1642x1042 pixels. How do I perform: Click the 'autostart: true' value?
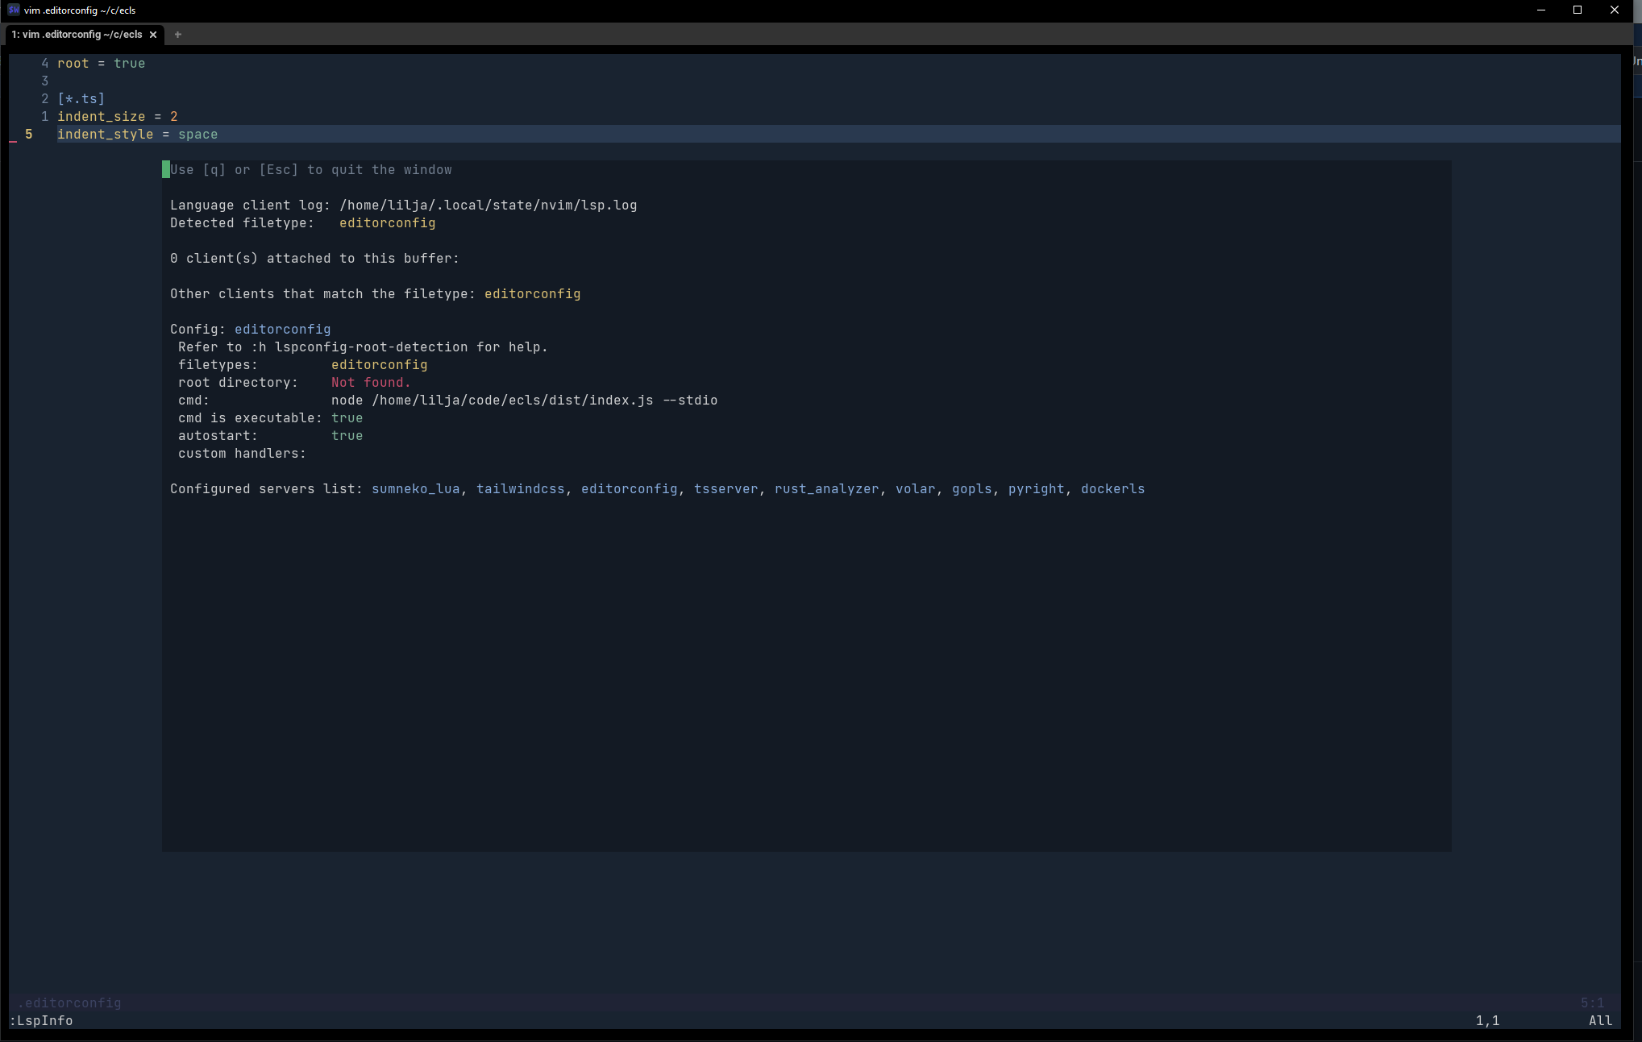[x=347, y=436]
